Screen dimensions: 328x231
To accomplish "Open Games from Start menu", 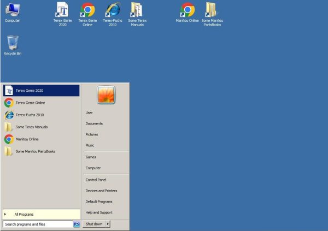I will point(91,157).
